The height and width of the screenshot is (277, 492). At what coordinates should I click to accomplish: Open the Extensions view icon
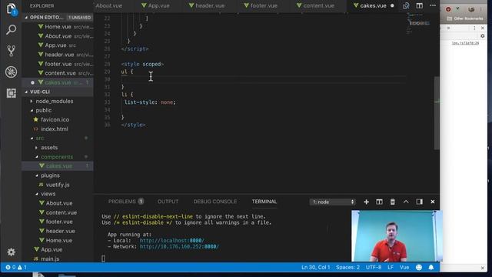coord(11,93)
